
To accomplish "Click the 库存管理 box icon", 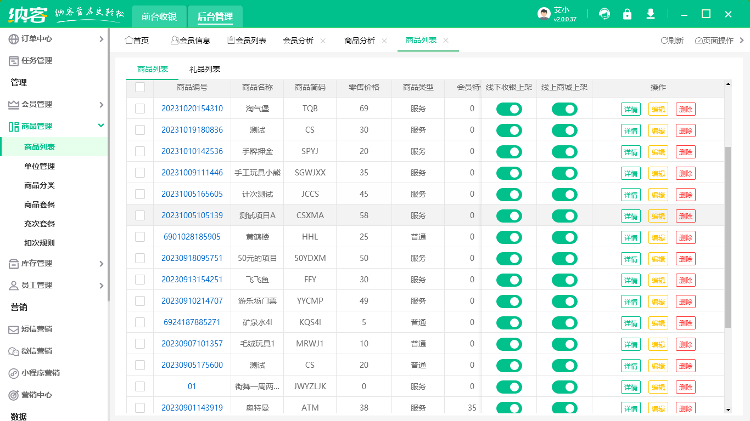I will [x=14, y=264].
